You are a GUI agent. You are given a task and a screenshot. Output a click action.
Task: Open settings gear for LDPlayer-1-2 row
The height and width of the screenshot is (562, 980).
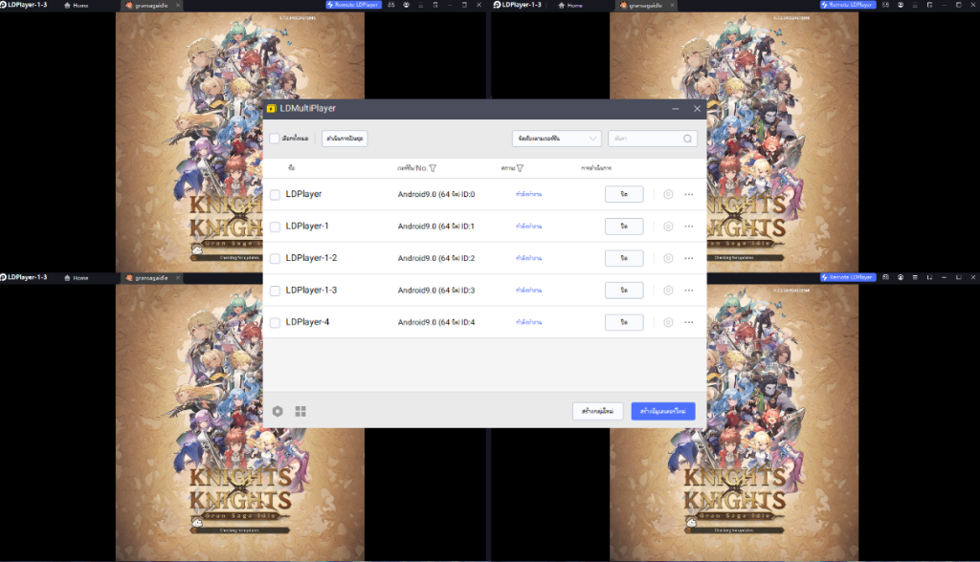[x=668, y=258]
